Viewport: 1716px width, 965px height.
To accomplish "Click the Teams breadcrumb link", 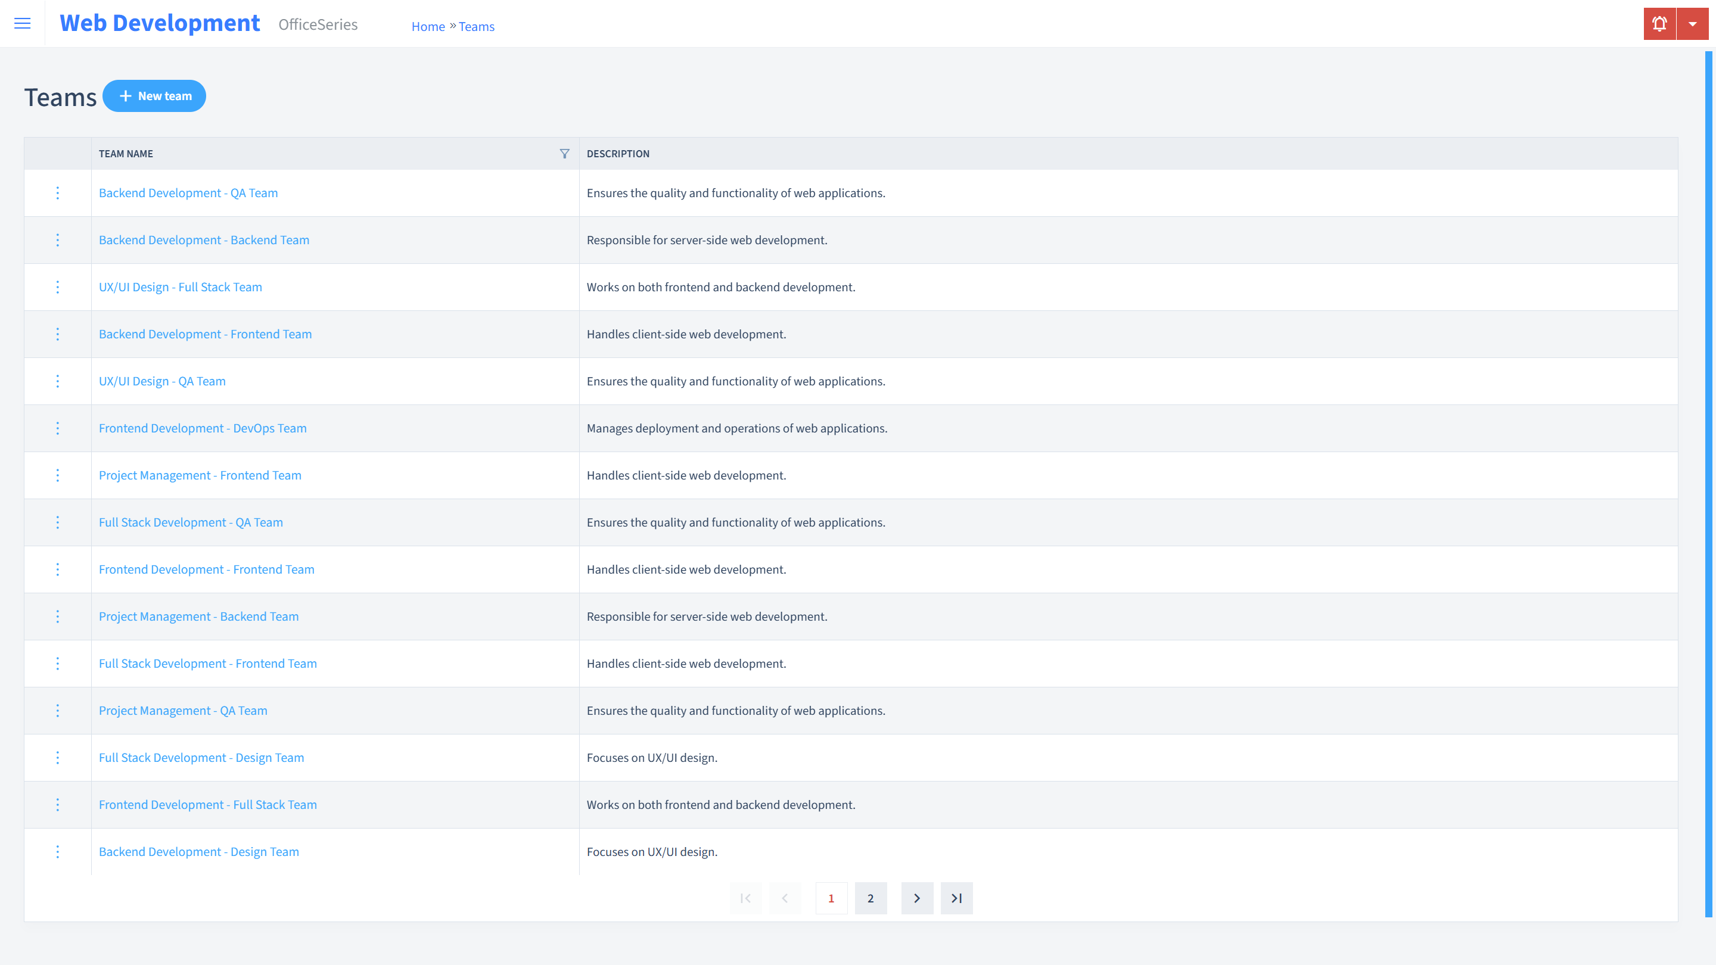I will 477,26.
